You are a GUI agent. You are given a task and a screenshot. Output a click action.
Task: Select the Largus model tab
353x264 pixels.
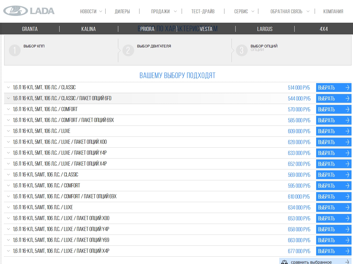click(265, 29)
